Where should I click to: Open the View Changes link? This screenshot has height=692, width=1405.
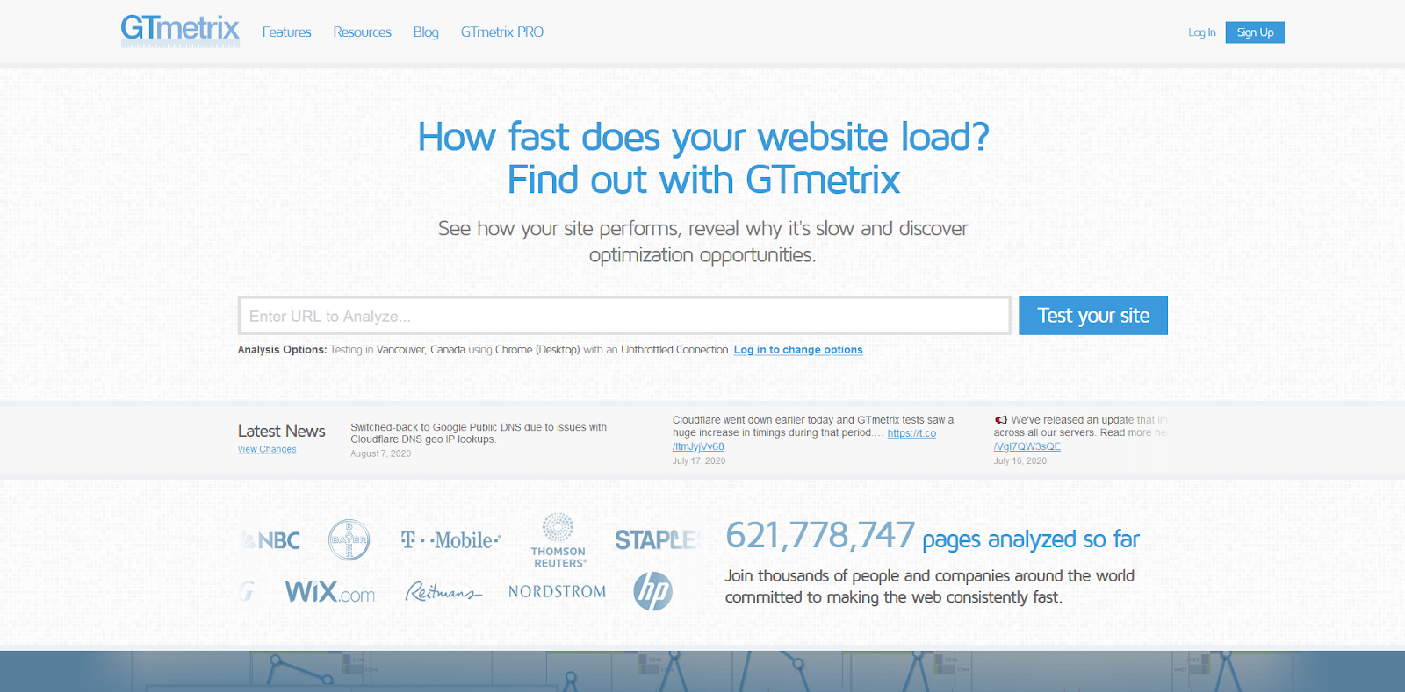(267, 449)
